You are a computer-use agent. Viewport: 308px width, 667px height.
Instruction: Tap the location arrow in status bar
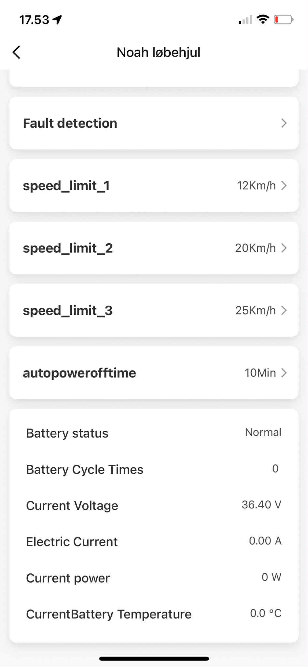pos(57,20)
